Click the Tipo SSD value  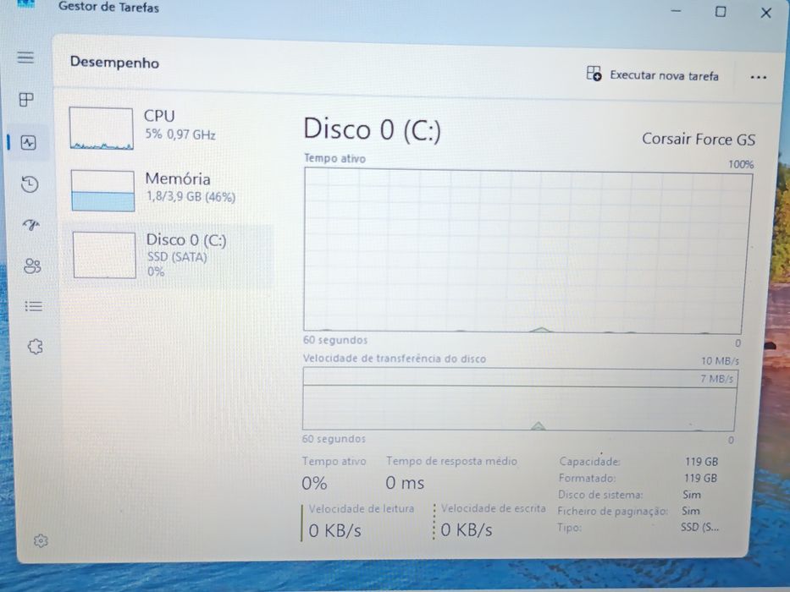[x=699, y=527]
